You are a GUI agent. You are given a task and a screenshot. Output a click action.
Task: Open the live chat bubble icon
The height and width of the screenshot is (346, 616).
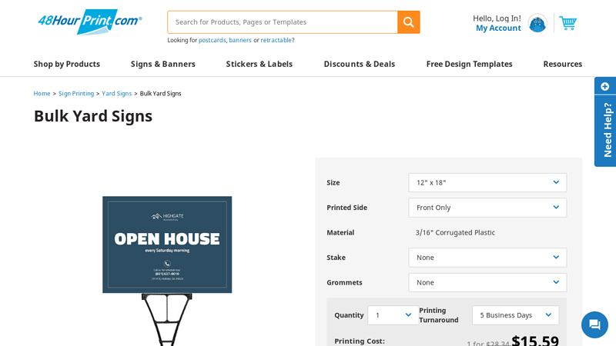pyautogui.click(x=594, y=324)
